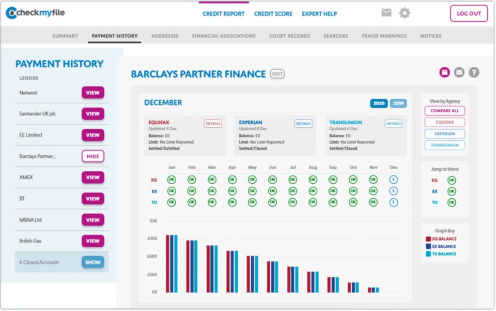Click the Log Out button
The image size is (496, 311).
coord(469,14)
